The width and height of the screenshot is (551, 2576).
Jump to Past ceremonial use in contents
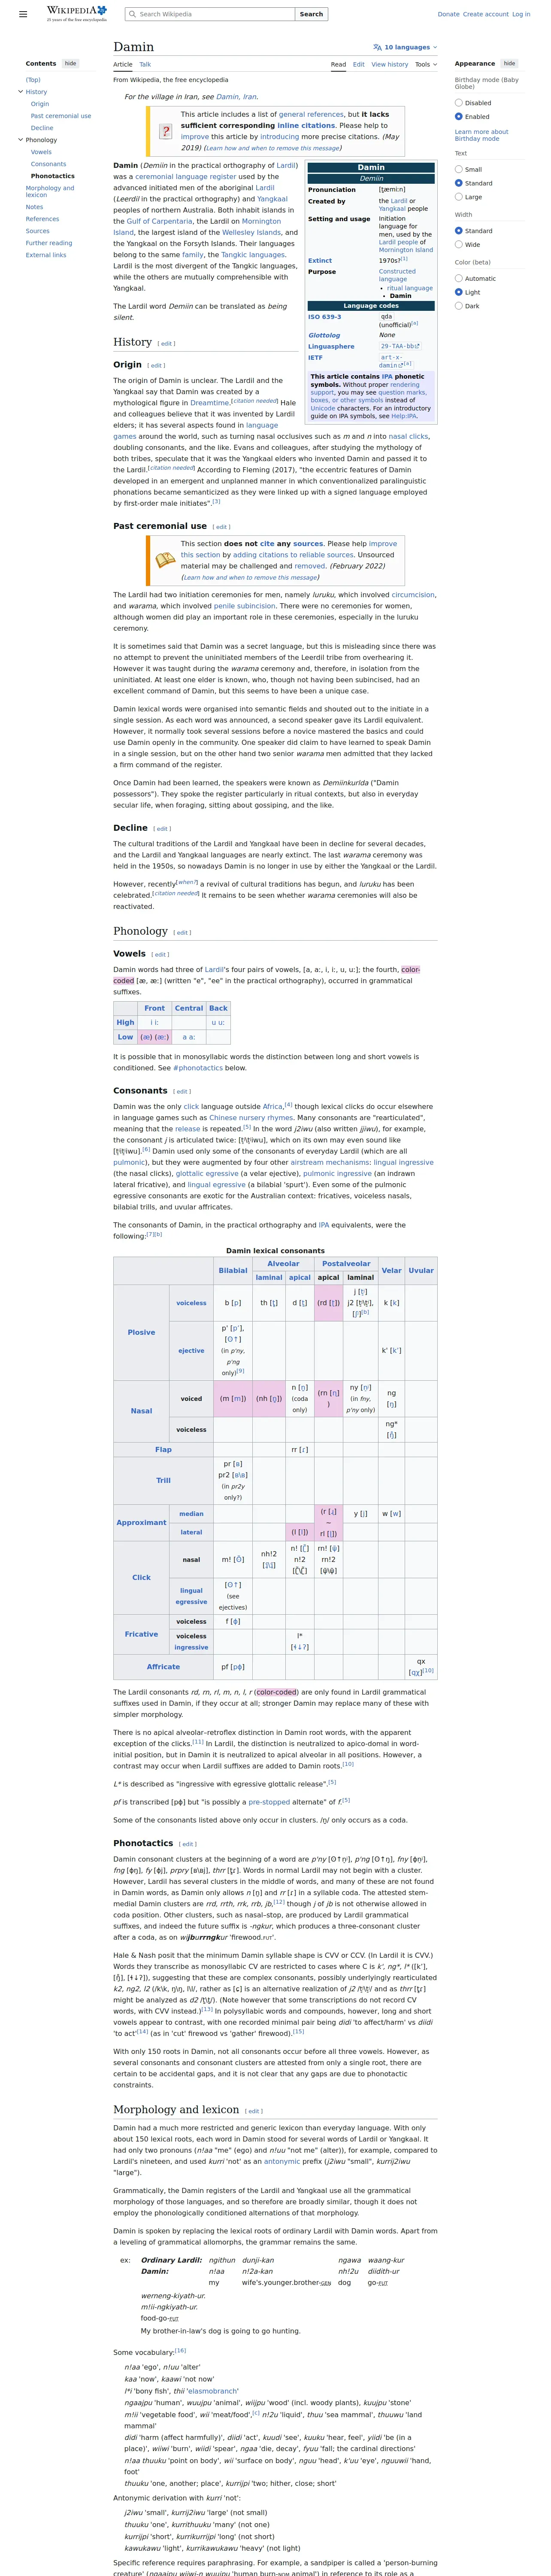point(61,116)
